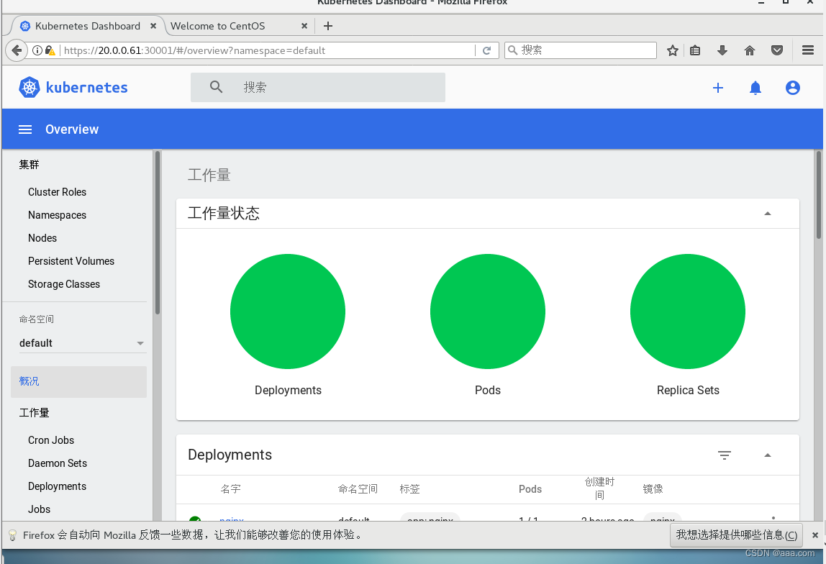Open Daemon Sets in sidebar
Viewport: 826px width, 564px height.
click(58, 463)
